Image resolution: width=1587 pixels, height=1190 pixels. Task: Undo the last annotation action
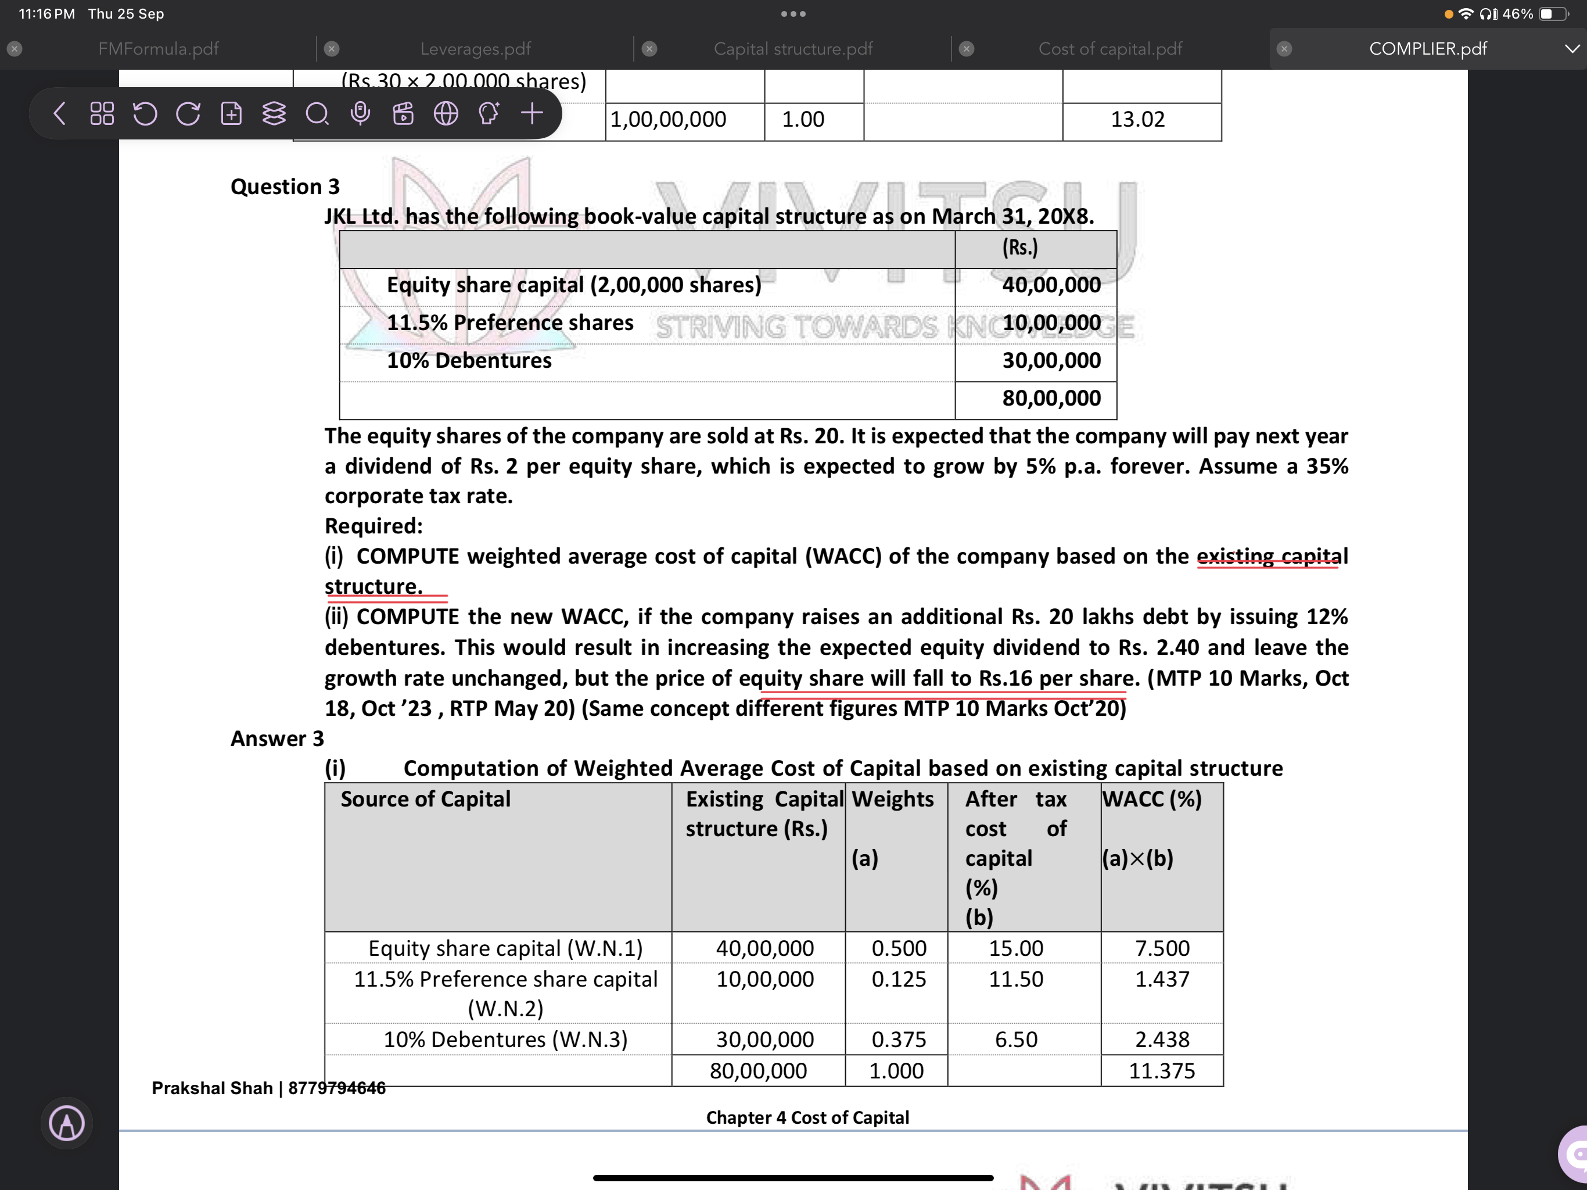pyautogui.click(x=145, y=113)
